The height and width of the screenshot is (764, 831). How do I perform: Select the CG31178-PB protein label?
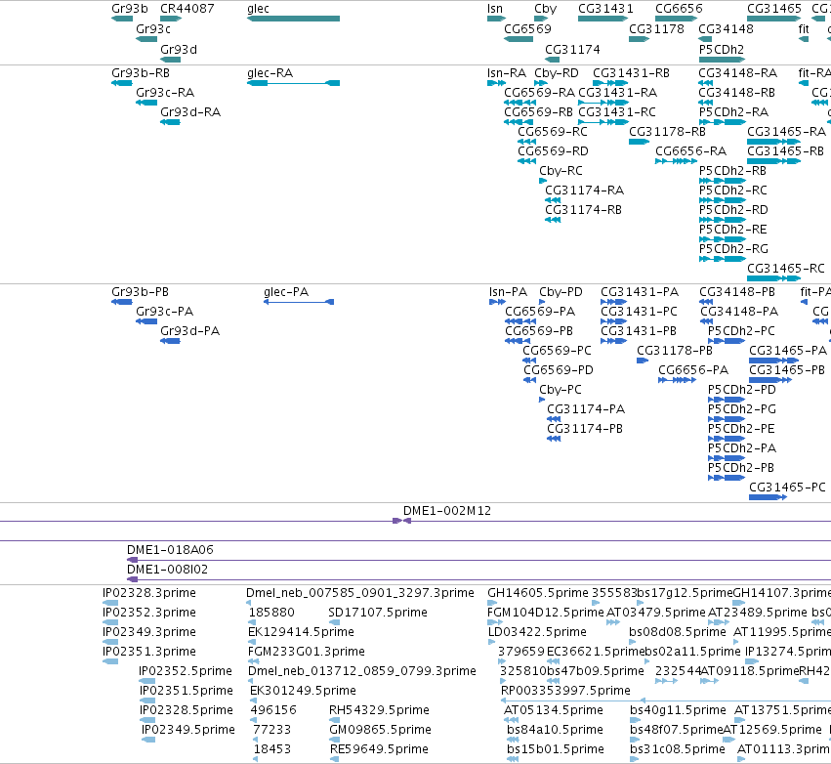[x=674, y=351]
